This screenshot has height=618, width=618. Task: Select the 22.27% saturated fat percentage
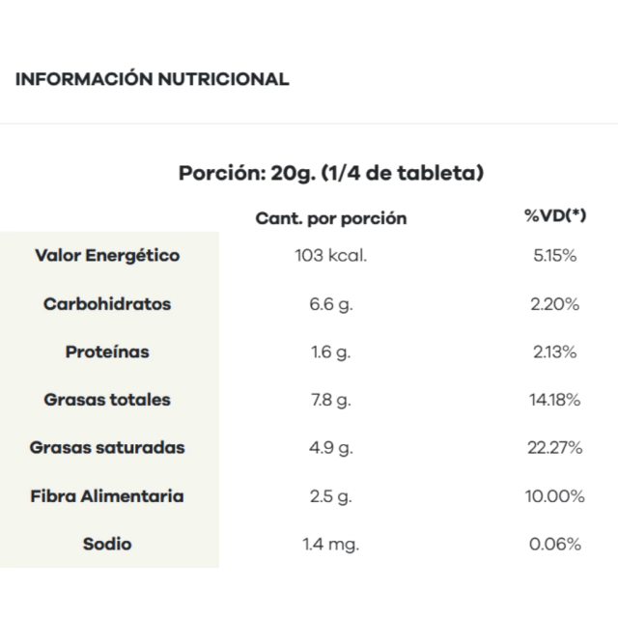[x=555, y=448]
